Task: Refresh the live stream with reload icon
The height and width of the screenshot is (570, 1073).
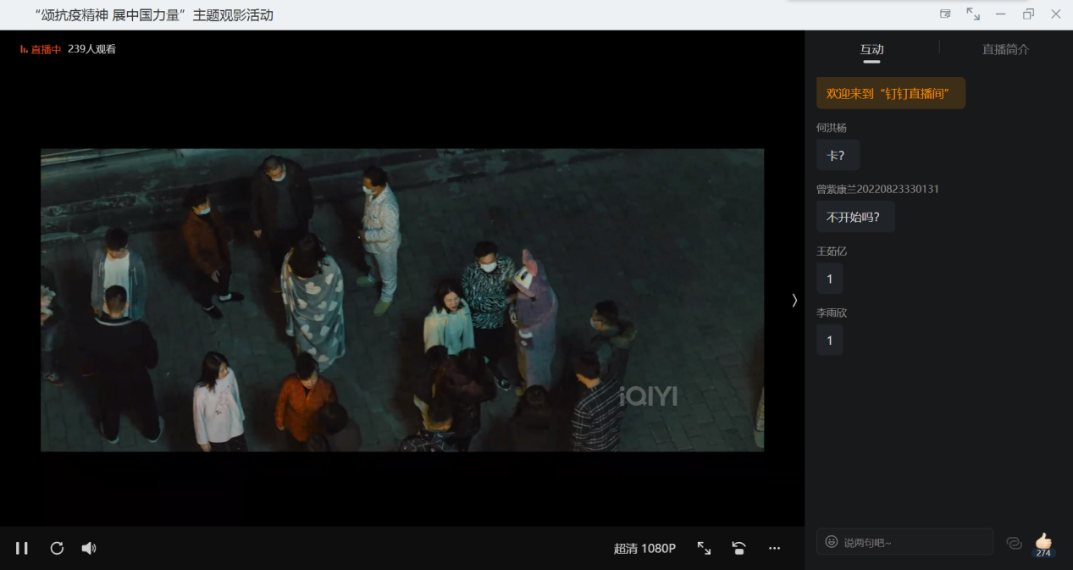Action: point(57,548)
